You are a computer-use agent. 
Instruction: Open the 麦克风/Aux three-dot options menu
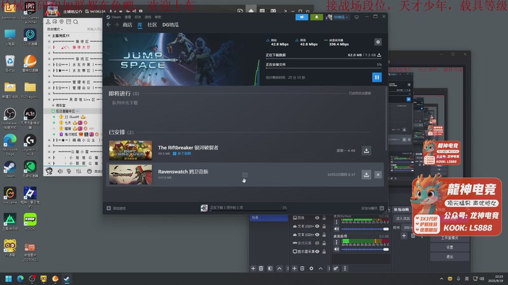pyautogui.click(x=337, y=222)
